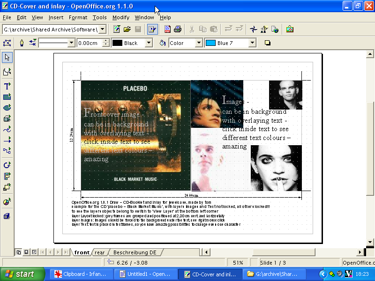Open the line color Black dropdown
This screenshot has width=375, height=281.
(149, 43)
